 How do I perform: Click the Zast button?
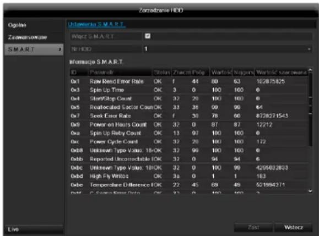(x=253, y=227)
